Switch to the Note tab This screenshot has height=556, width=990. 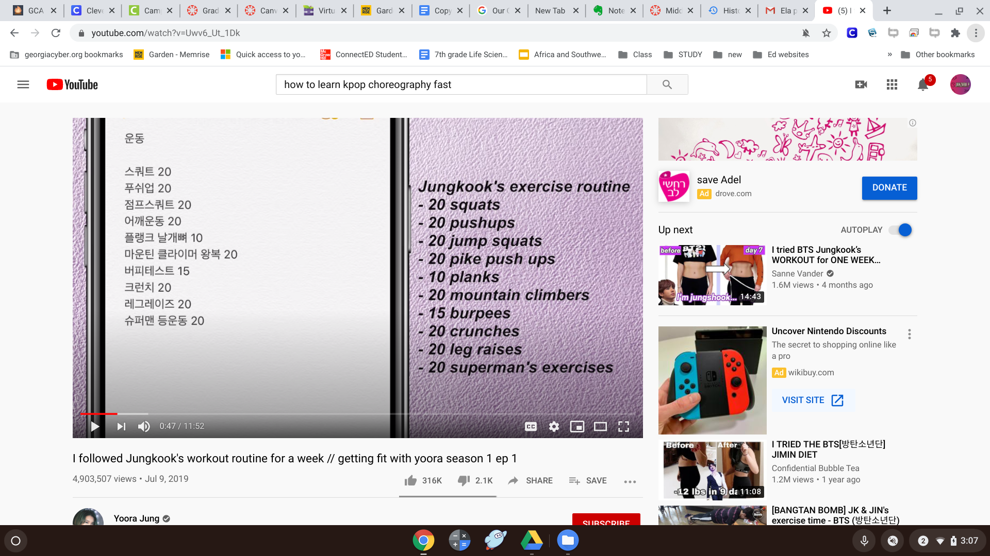614,10
